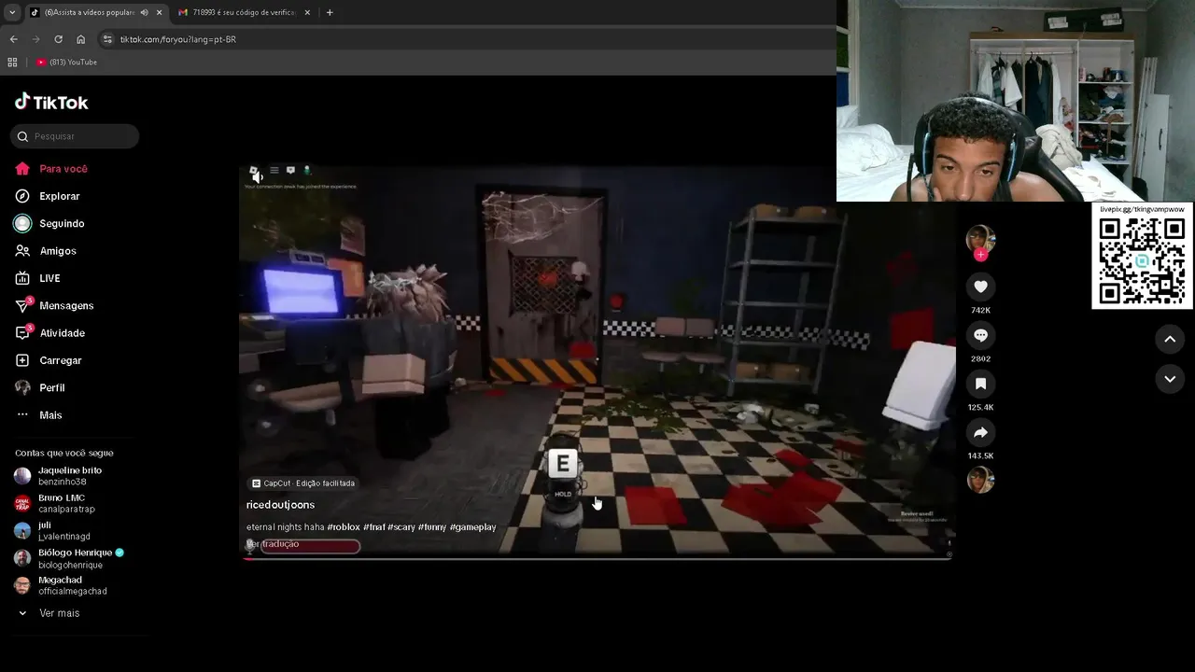The width and height of the screenshot is (1195, 672).
Task: Click the TikTok logo
Action: pos(51,102)
